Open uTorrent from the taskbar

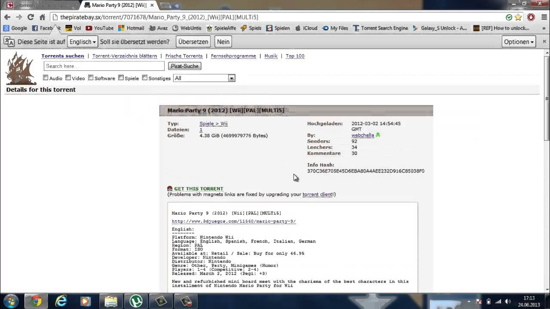[136, 301]
